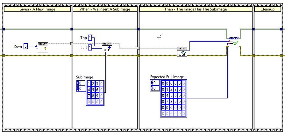The image size is (285, 134).
Task: Click the Top numeric constant
Action: [x=90, y=38]
